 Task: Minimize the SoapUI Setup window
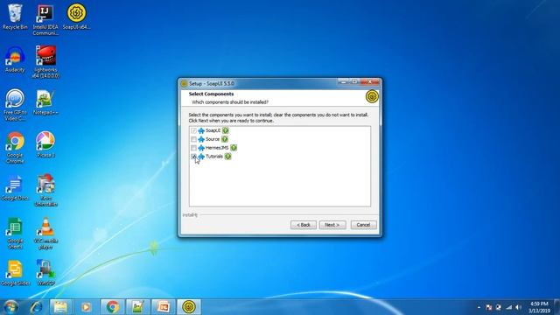343,82
